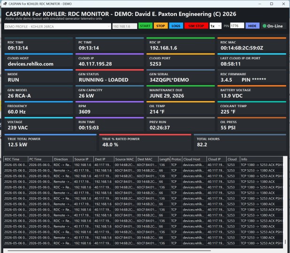
Task: Click the app icon in title bar
Action: [x=5, y=4]
